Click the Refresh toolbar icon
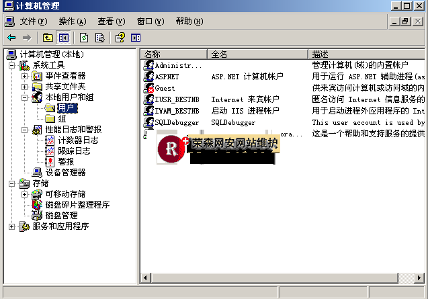This screenshot has height=299, width=428. [x=84, y=38]
